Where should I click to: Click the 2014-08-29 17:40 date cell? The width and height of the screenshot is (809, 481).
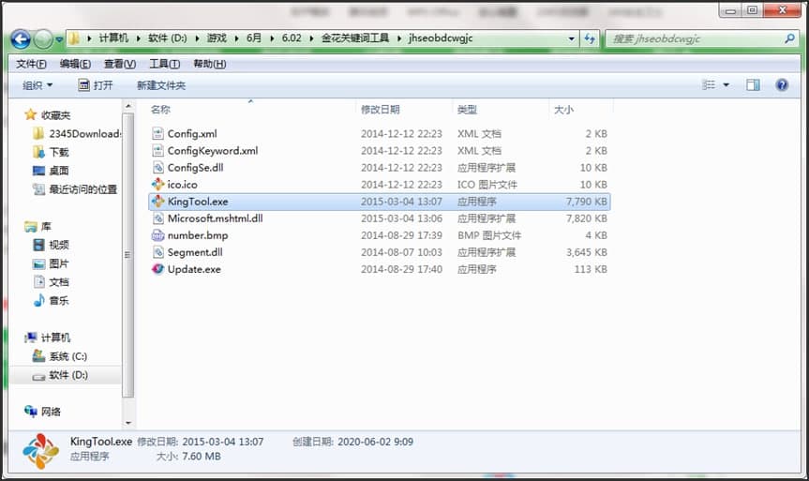(x=401, y=269)
